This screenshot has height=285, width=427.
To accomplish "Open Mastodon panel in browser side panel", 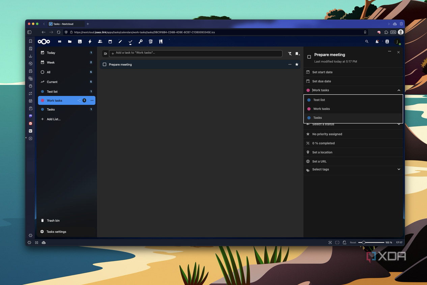I will (30, 116).
